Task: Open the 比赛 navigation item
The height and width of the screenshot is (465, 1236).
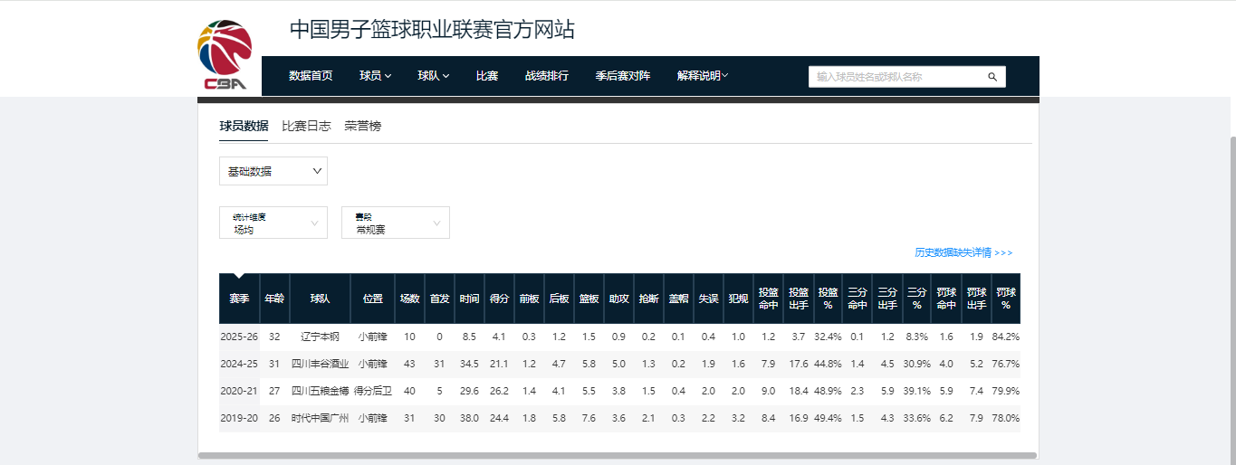Action: [487, 76]
